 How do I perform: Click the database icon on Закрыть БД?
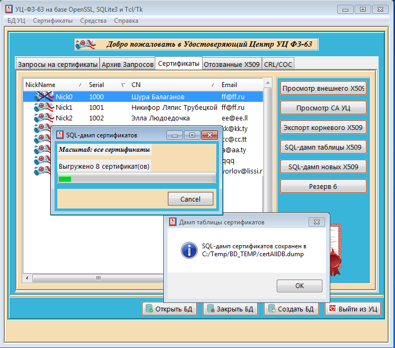click(x=210, y=309)
